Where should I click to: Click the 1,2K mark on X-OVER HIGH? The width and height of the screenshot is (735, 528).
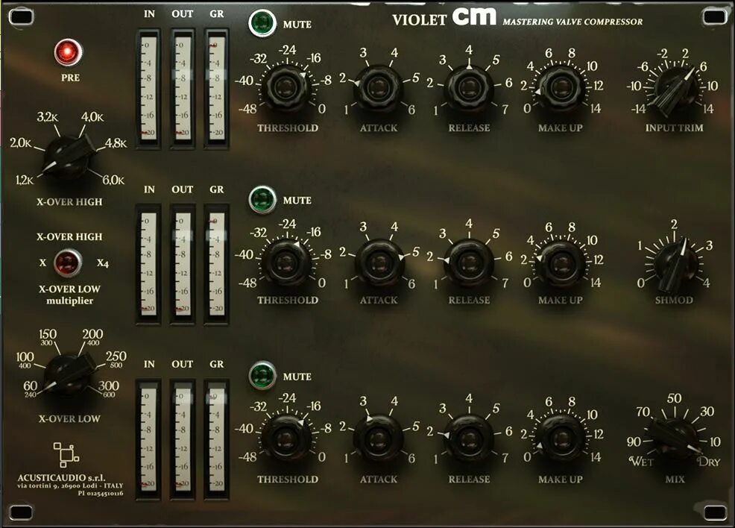[25, 180]
